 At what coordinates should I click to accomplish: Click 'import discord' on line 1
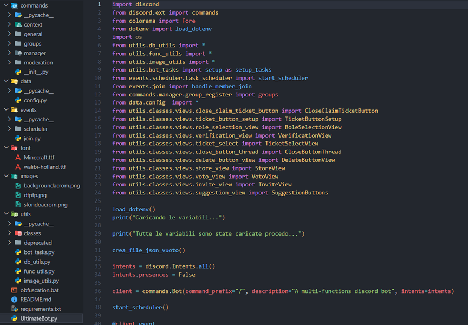135,4
